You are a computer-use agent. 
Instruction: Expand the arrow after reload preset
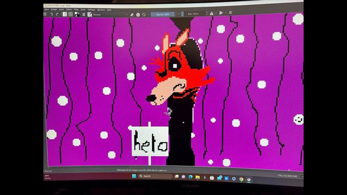(149, 15)
